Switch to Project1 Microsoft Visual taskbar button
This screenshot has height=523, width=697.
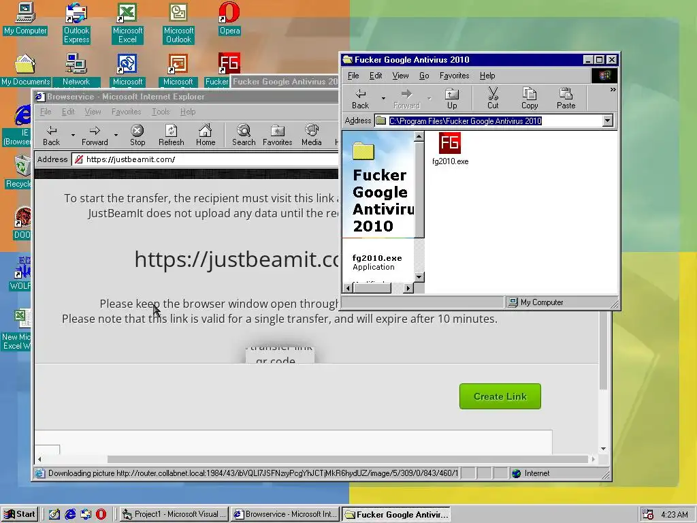174,514
